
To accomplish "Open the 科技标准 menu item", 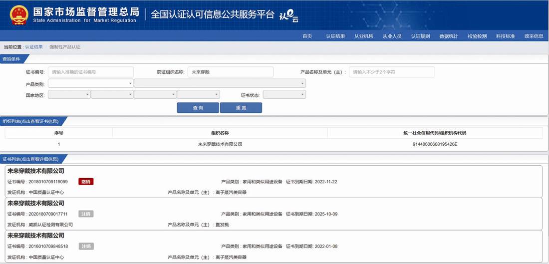I will [x=505, y=36].
